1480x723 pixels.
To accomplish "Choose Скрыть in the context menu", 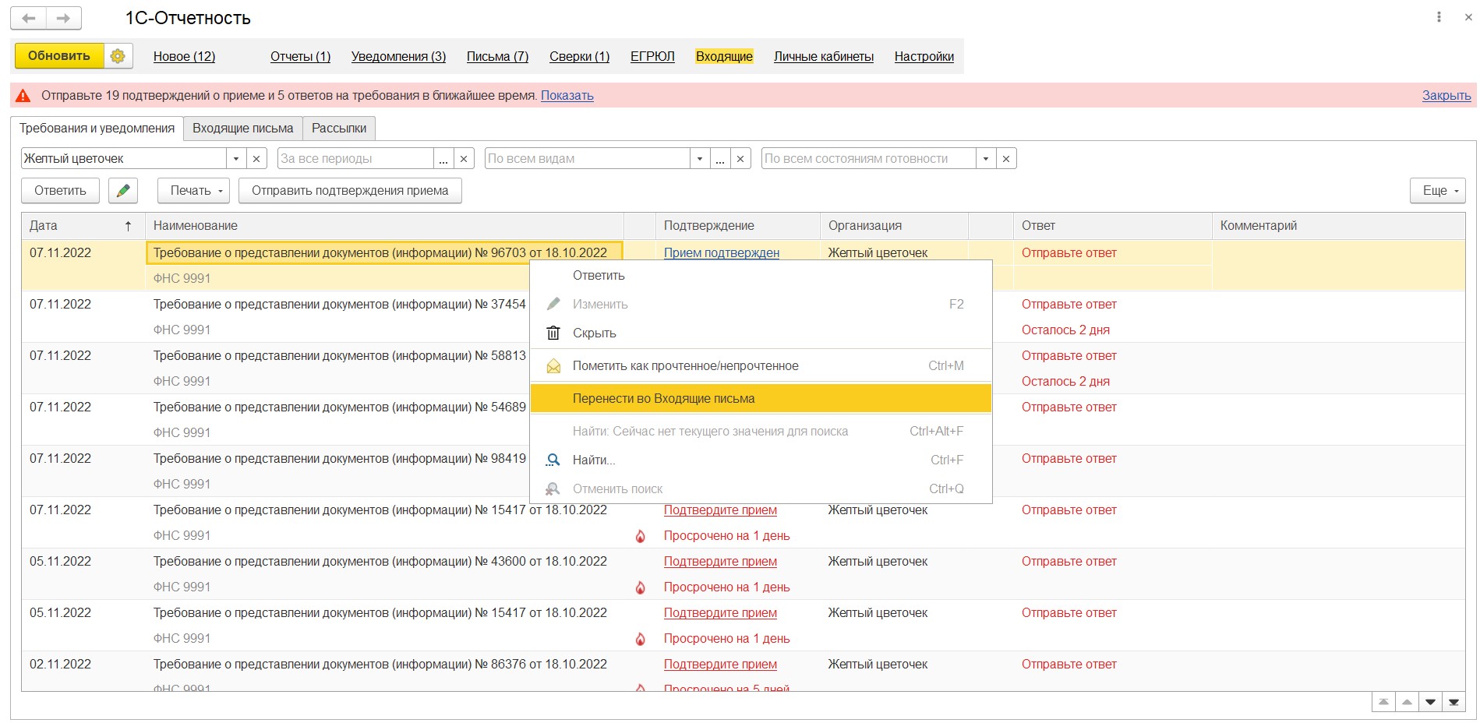I will tap(761, 333).
